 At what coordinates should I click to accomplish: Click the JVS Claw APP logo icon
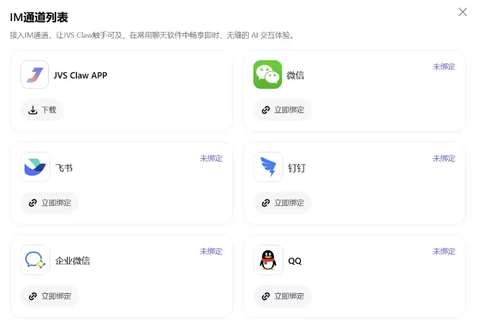point(35,75)
